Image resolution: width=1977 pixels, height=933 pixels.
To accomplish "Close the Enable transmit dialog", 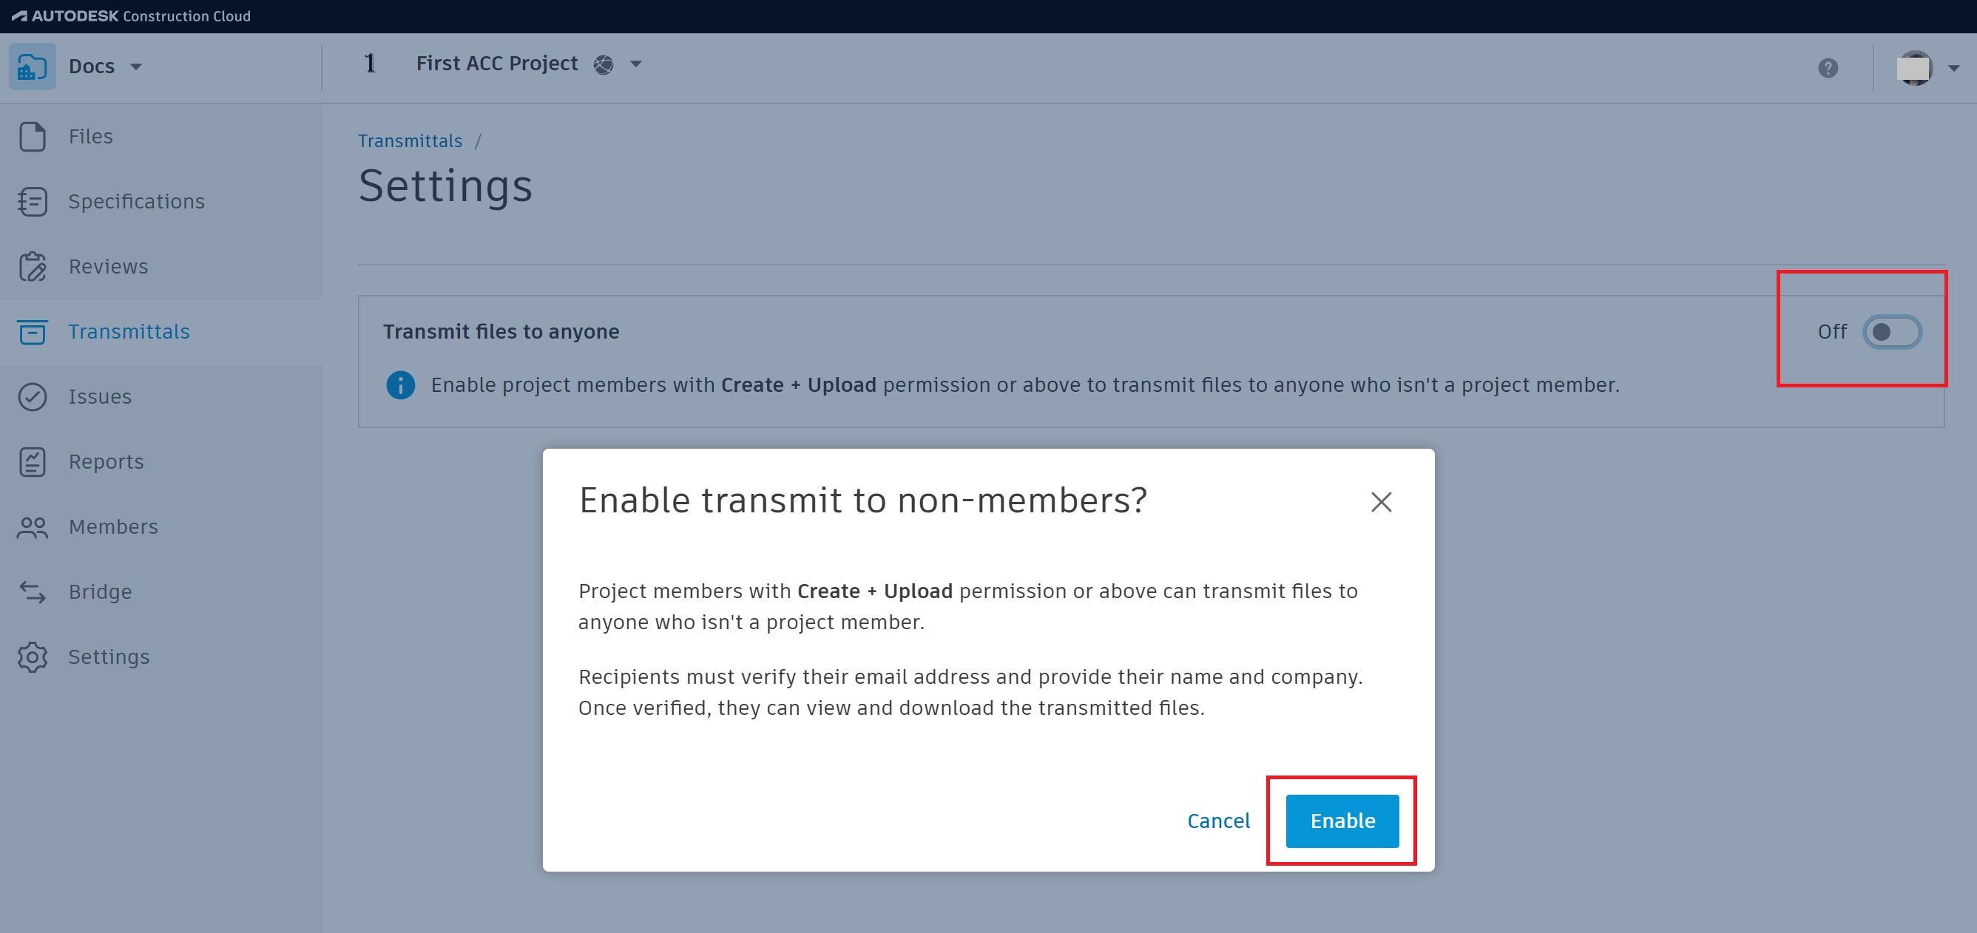I will 1381,502.
